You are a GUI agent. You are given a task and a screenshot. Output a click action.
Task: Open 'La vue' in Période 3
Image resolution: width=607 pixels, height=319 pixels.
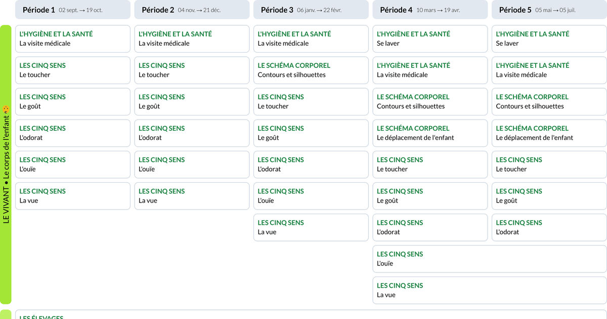point(311,227)
